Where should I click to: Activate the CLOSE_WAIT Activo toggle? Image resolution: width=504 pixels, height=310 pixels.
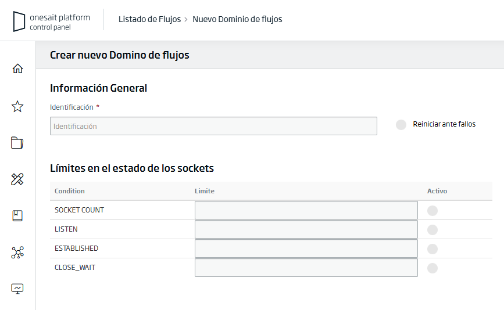(x=432, y=268)
